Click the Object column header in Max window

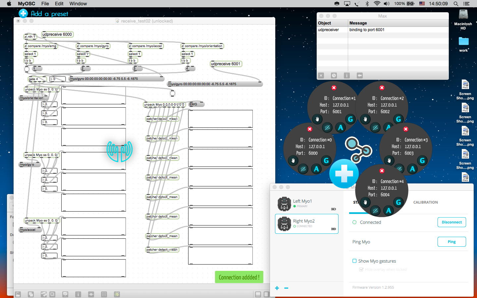[x=332, y=23]
